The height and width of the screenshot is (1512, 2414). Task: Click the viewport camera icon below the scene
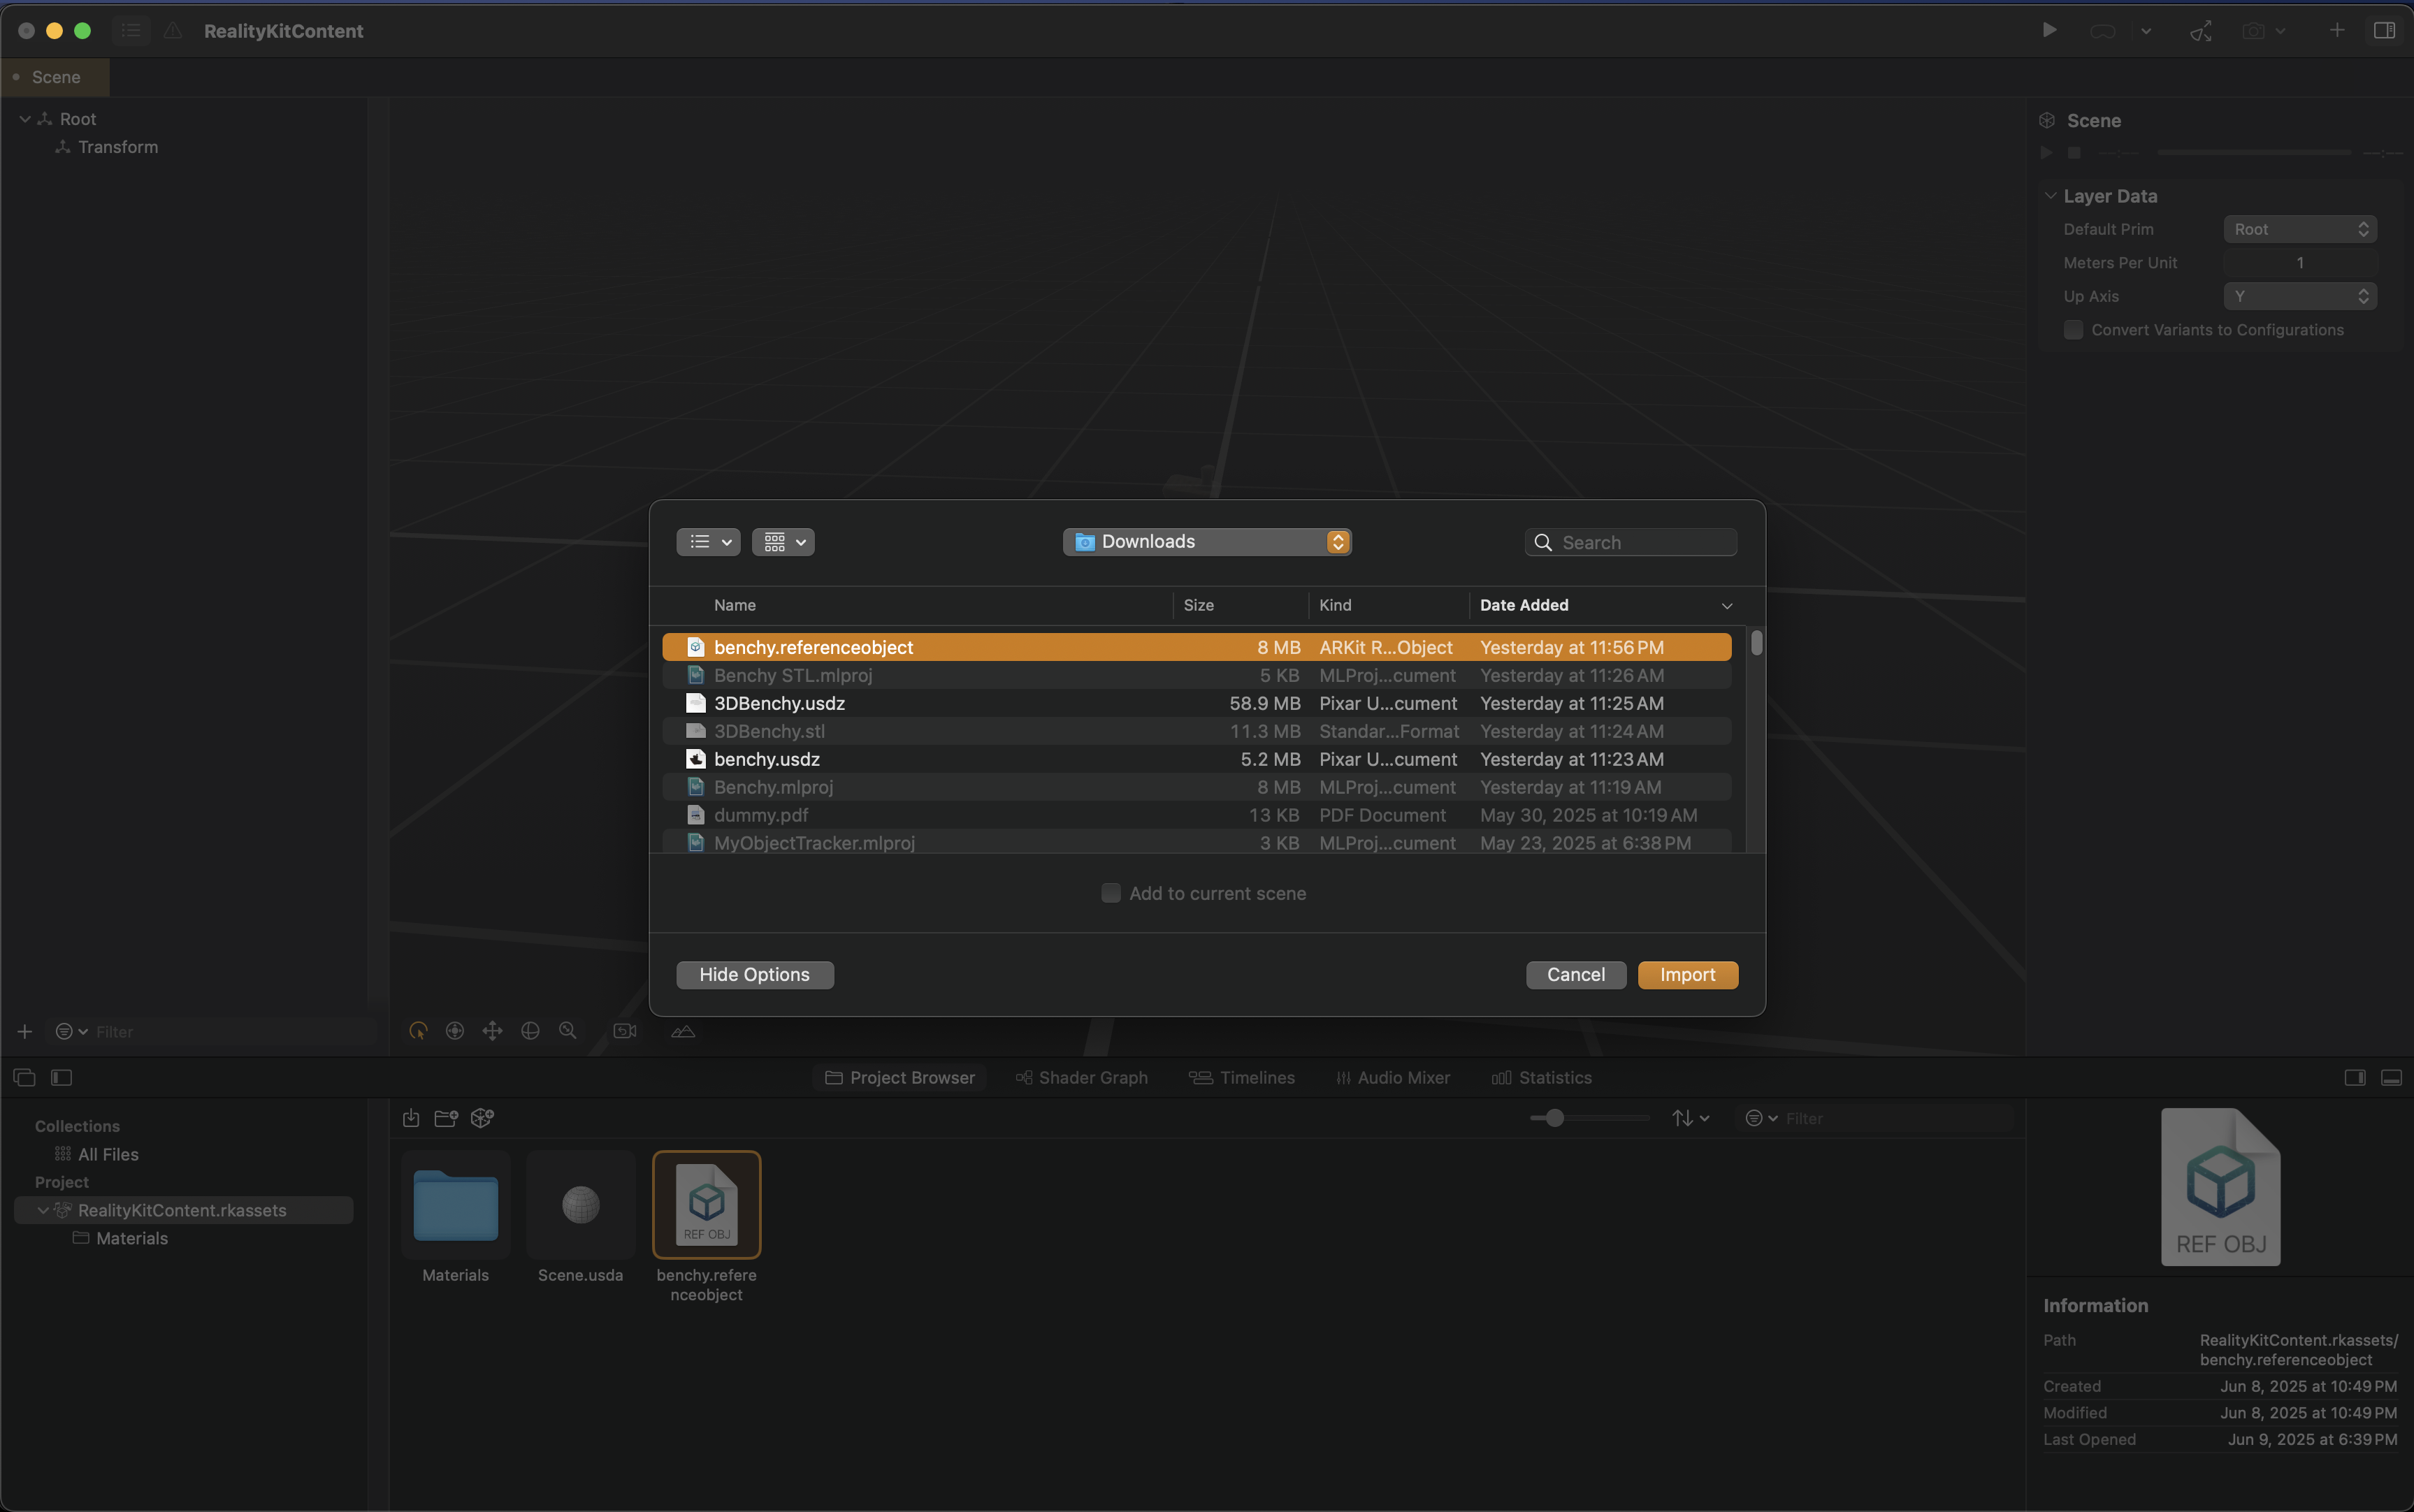pos(625,1031)
